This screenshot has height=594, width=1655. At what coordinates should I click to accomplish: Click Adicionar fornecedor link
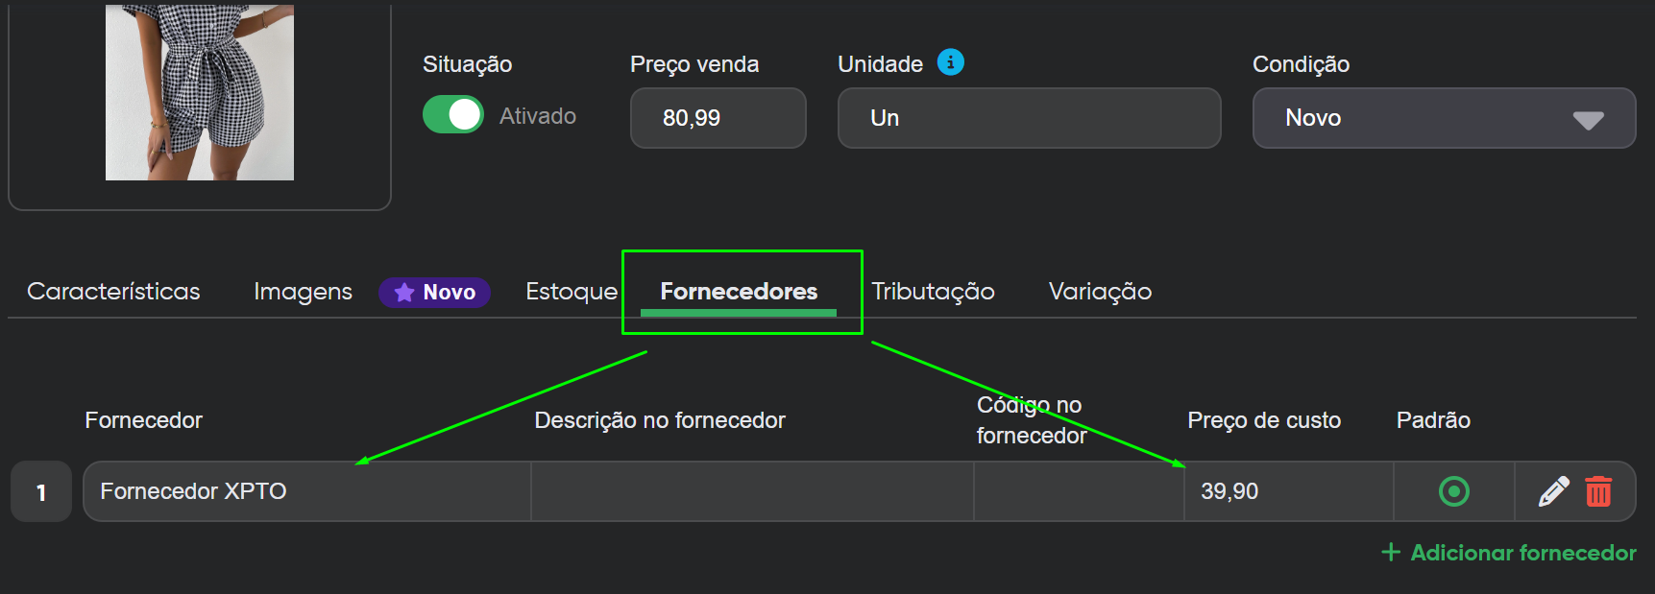point(1522,553)
